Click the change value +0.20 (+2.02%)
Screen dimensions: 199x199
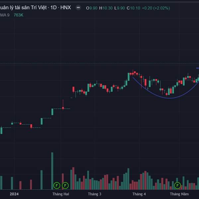point(156,8)
